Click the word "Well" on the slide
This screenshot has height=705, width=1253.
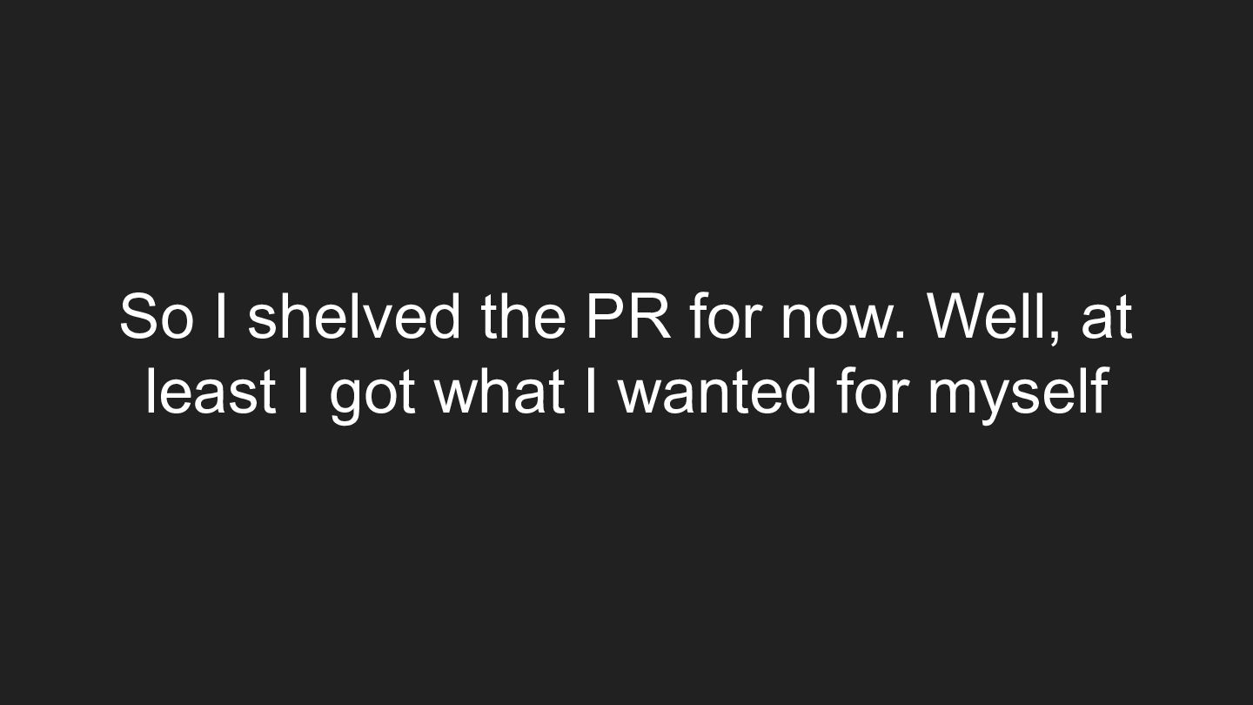(988, 316)
